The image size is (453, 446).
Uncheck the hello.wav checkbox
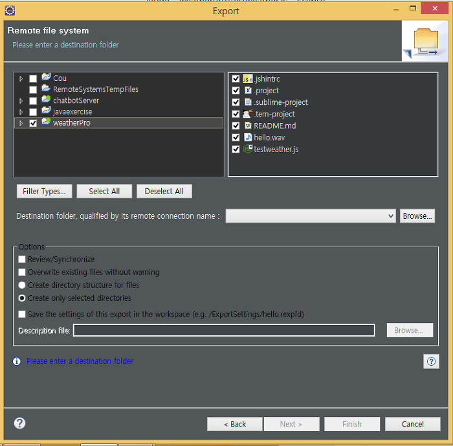[236, 137]
